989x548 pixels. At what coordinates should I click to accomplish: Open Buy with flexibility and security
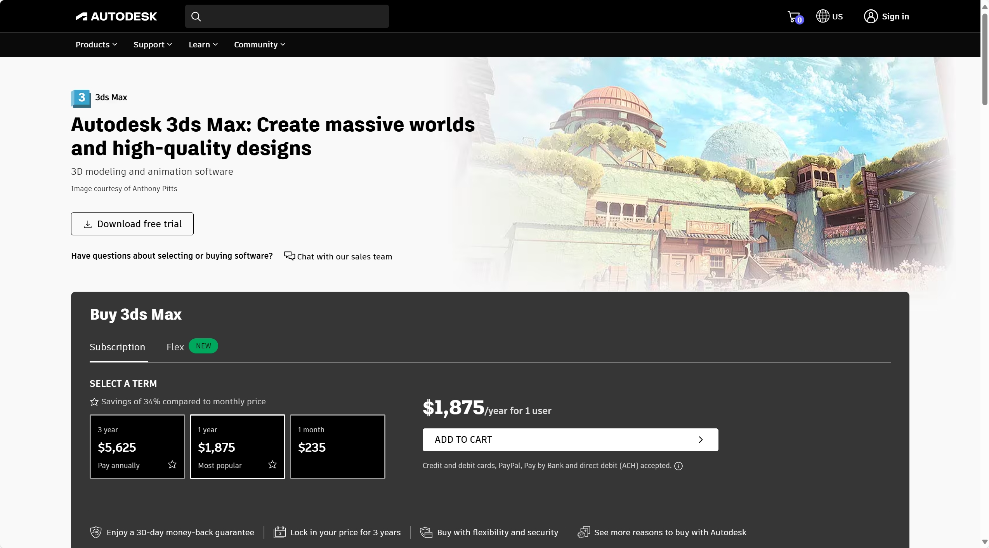[498, 532]
